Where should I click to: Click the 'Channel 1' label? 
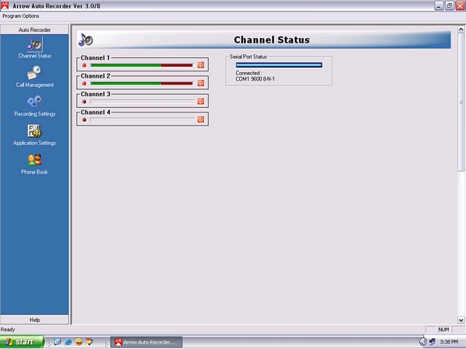[x=96, y=58]
